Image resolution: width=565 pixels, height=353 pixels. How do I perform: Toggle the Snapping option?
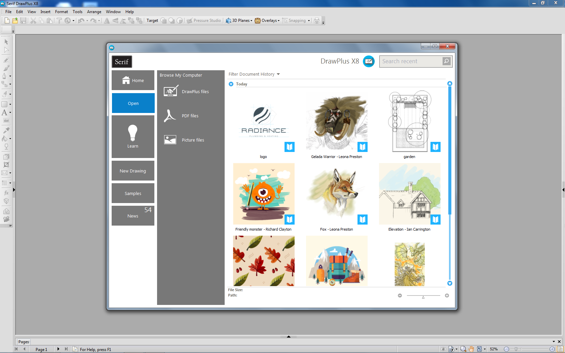pyautogui.click(x=294, y=21)
